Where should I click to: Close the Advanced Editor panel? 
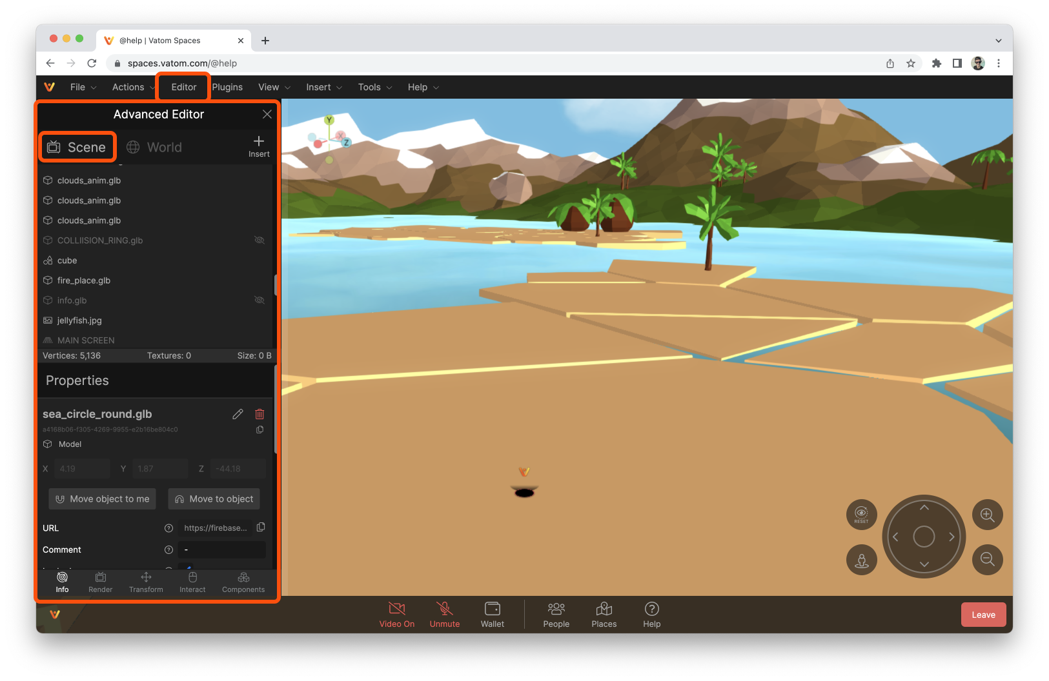267,114
